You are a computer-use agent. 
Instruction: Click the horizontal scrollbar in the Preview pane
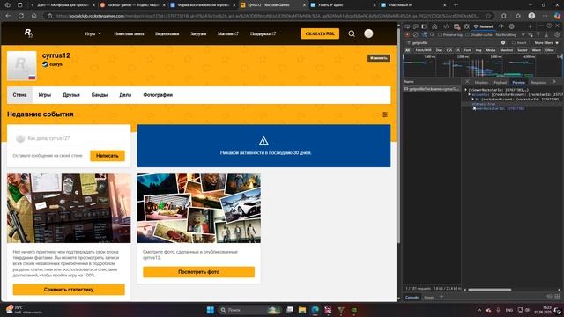(x=490, y=290)
